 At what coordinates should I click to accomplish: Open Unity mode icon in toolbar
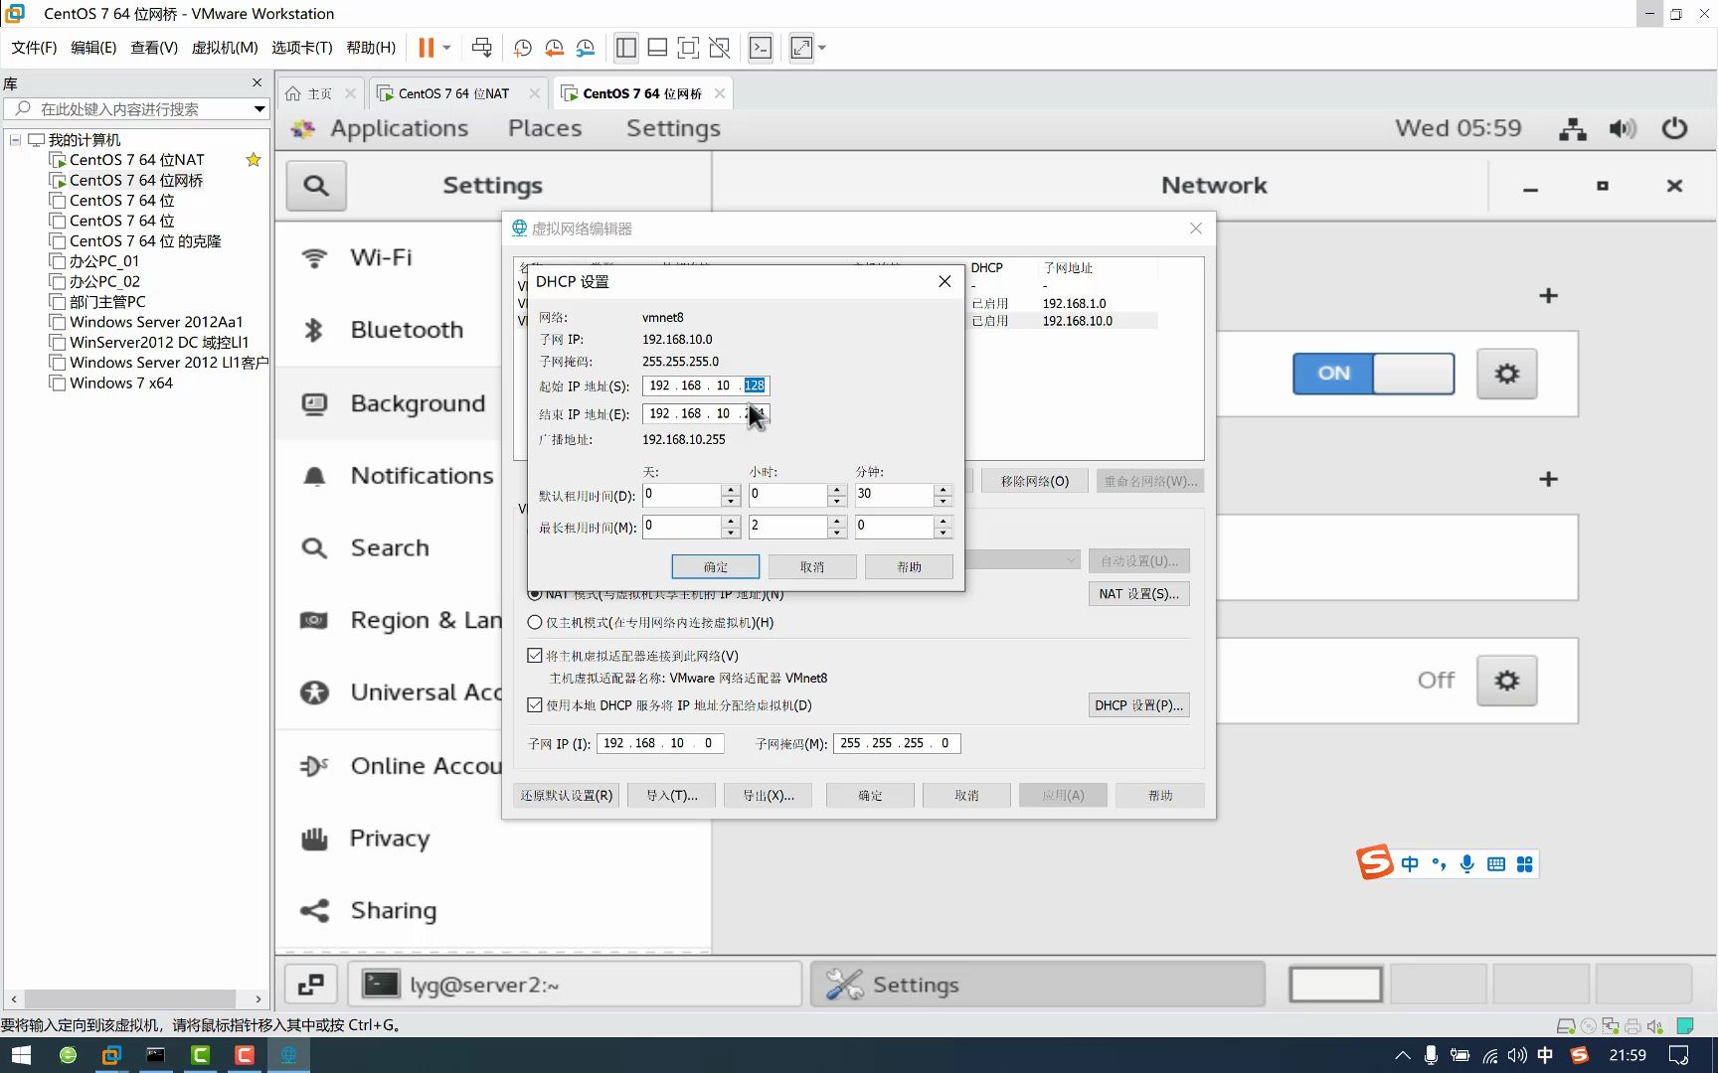click(x=720, y=47)
